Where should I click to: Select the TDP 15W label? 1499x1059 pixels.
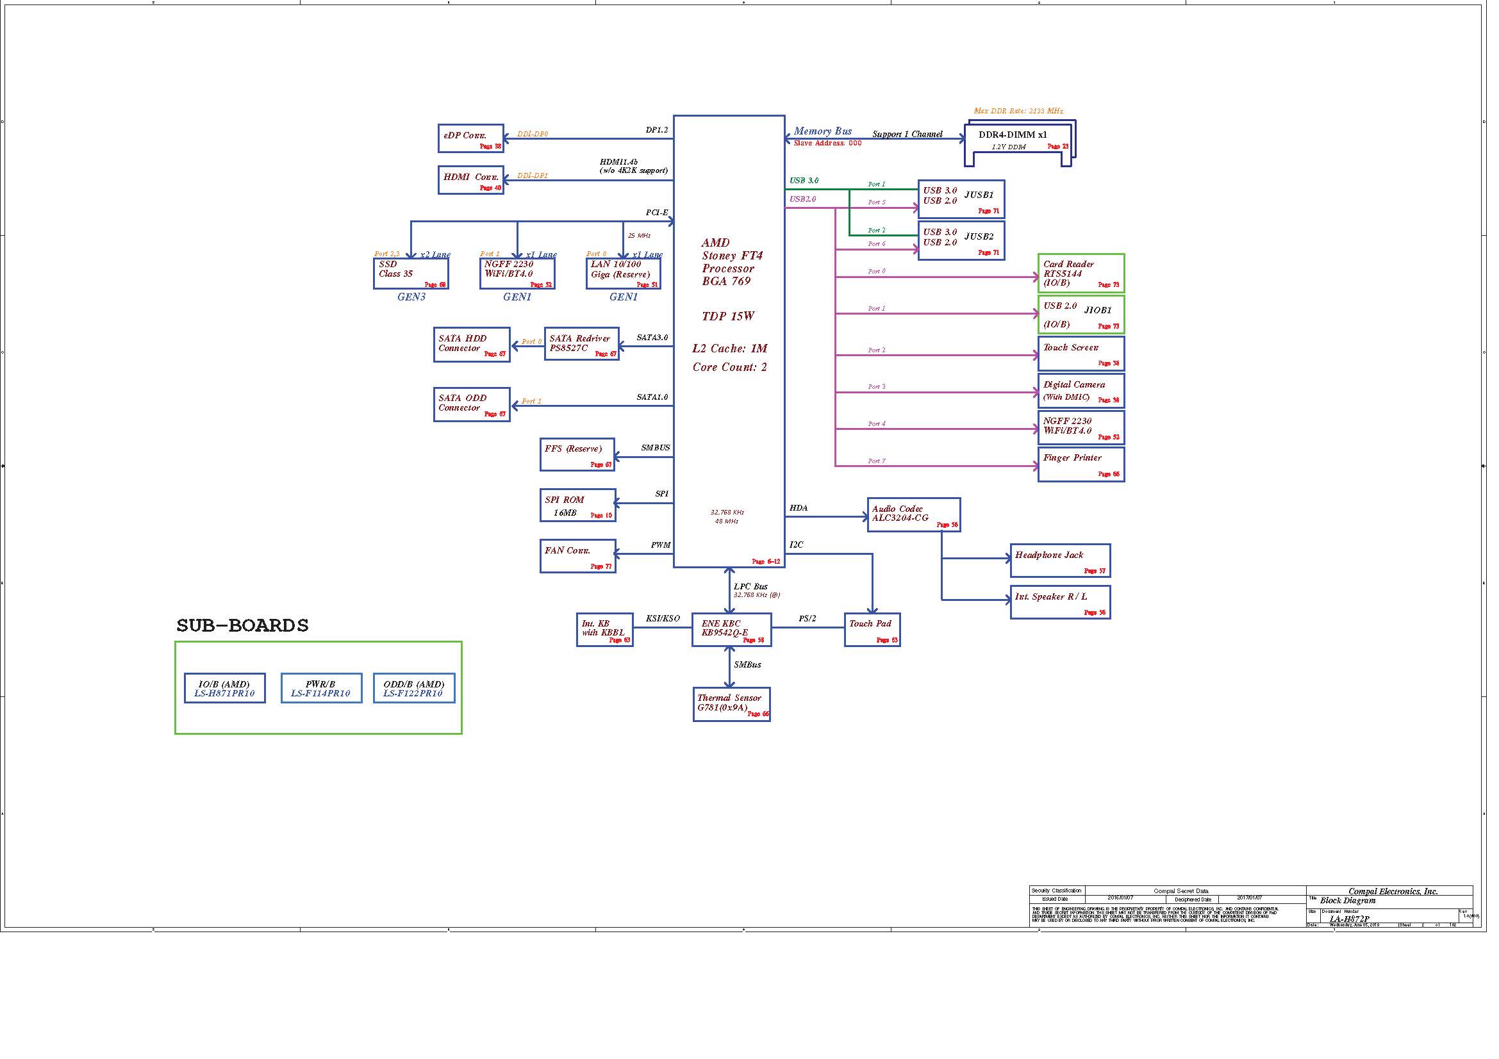point(728,316)
